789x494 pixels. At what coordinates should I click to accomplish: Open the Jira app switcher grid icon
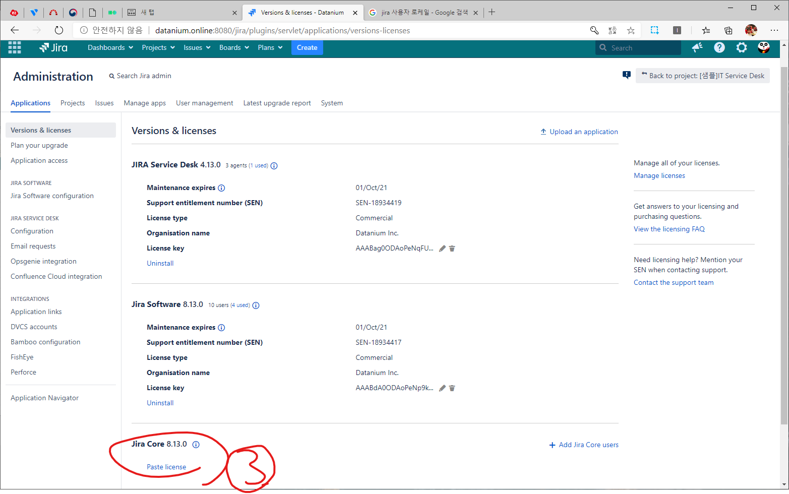coord(15,47)
